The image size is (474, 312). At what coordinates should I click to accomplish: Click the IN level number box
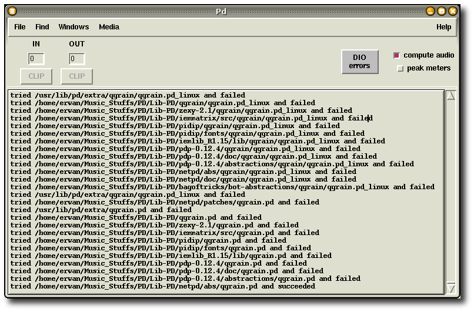click(x=36, y=59)
